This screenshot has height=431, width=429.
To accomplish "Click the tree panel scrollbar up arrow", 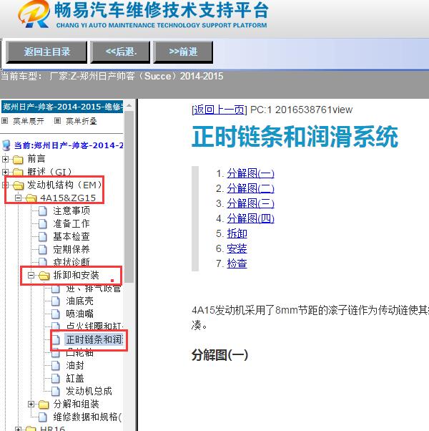I will click(129, 106).
